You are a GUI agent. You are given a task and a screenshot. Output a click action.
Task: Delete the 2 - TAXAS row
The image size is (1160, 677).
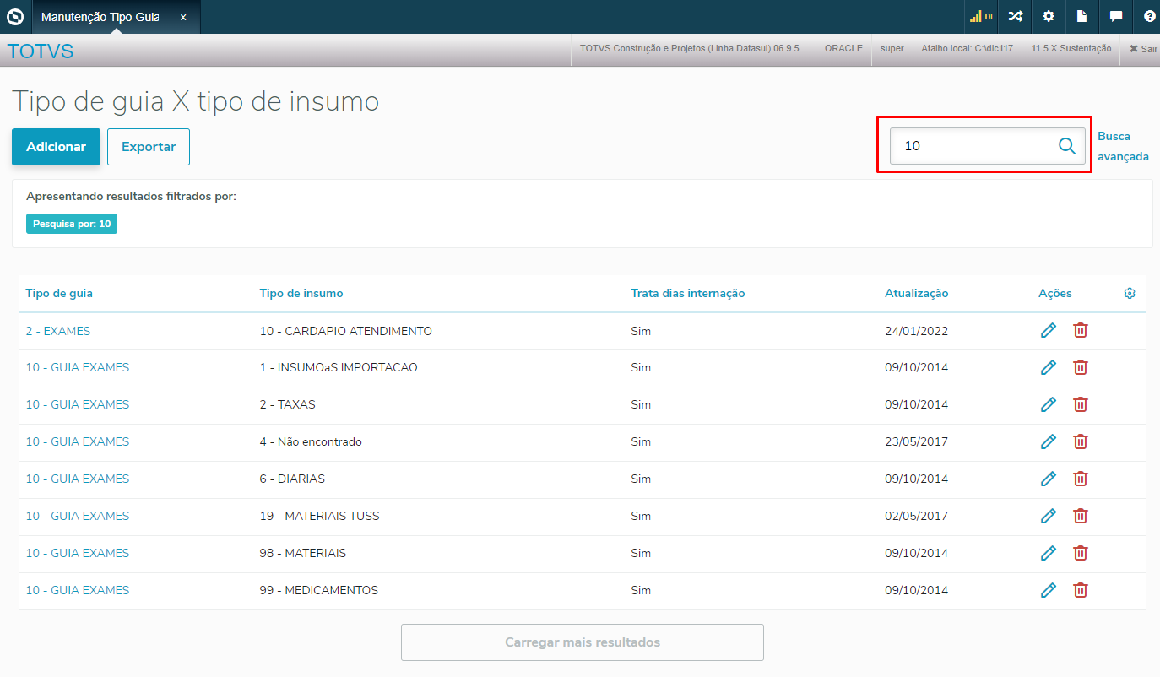tap(1081, 404)
